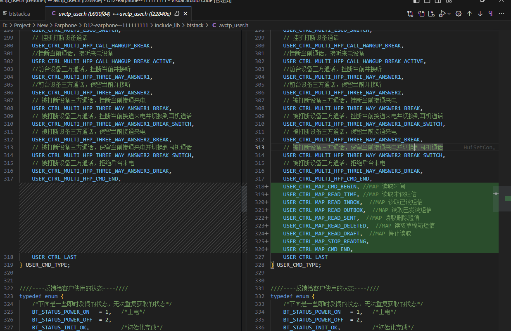
Task: Click BT_STATUS_POWER_ON on line 334
Action: tap(312, 312)
